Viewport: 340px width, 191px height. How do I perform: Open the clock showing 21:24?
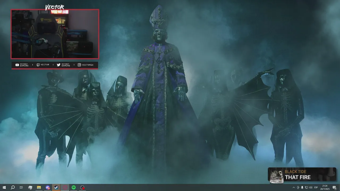[x=325, y=188]
